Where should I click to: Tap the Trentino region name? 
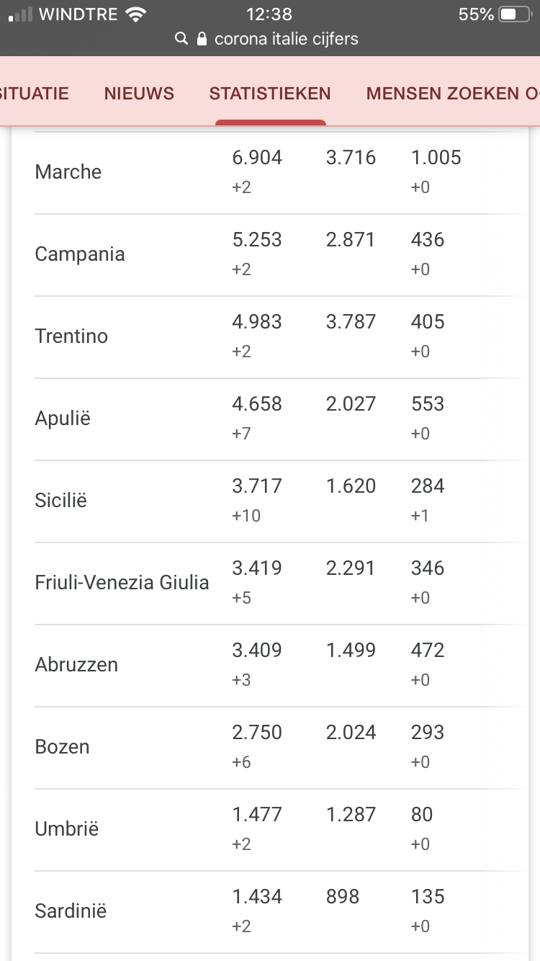[x=71, y=336]
